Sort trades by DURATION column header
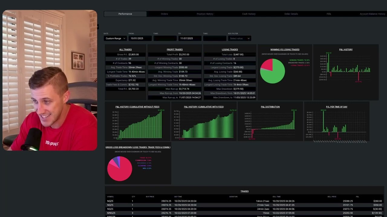 point(233,197)
